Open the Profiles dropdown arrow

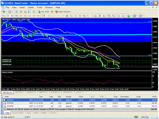[x=12, y=12]
